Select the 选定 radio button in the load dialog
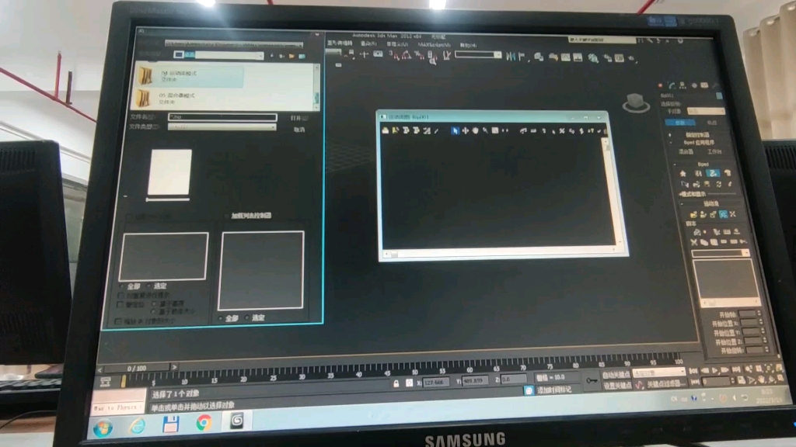The height and width of the screenshot is (447, 796). pos(150,285)
